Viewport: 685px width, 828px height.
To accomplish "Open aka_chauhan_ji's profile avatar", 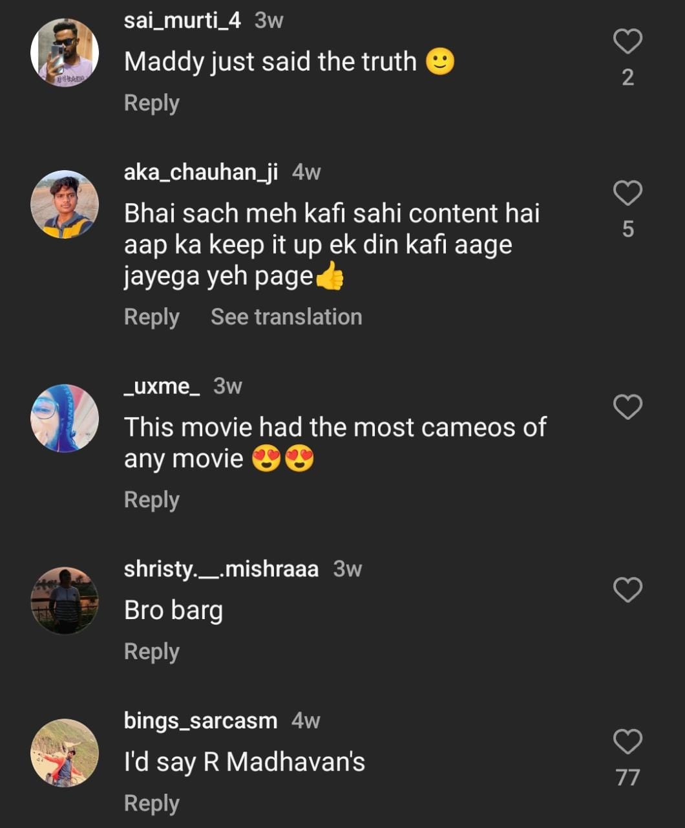I will [65, 204].
